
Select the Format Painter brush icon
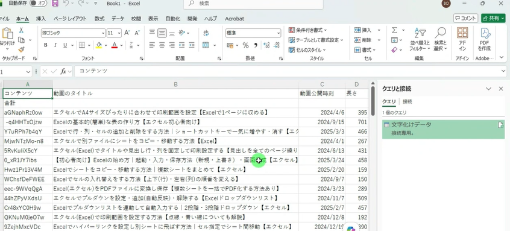coord(21,49)
